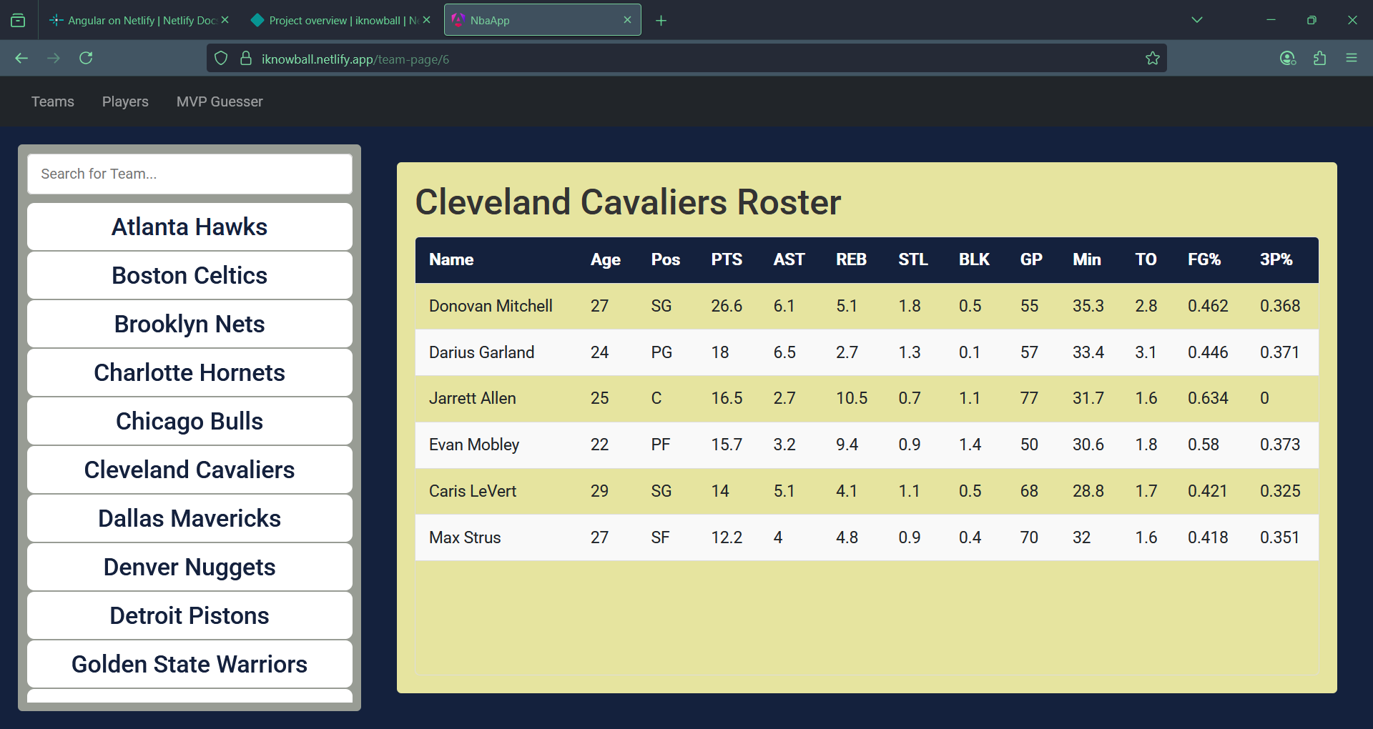Viewport: 1373px width, 729px height.
Task: Switch to the Angular on Netlify tab
Action: point(136,20)
